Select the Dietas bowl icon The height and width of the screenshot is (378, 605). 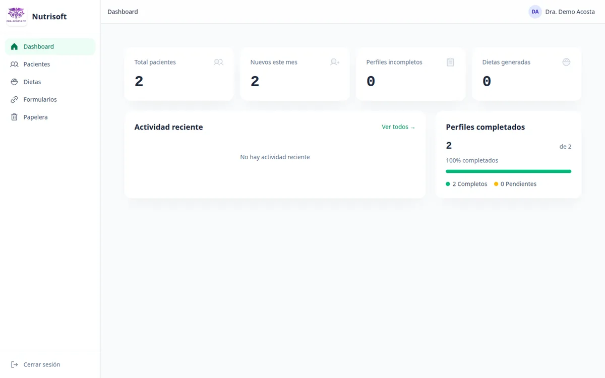pos(14,82)
